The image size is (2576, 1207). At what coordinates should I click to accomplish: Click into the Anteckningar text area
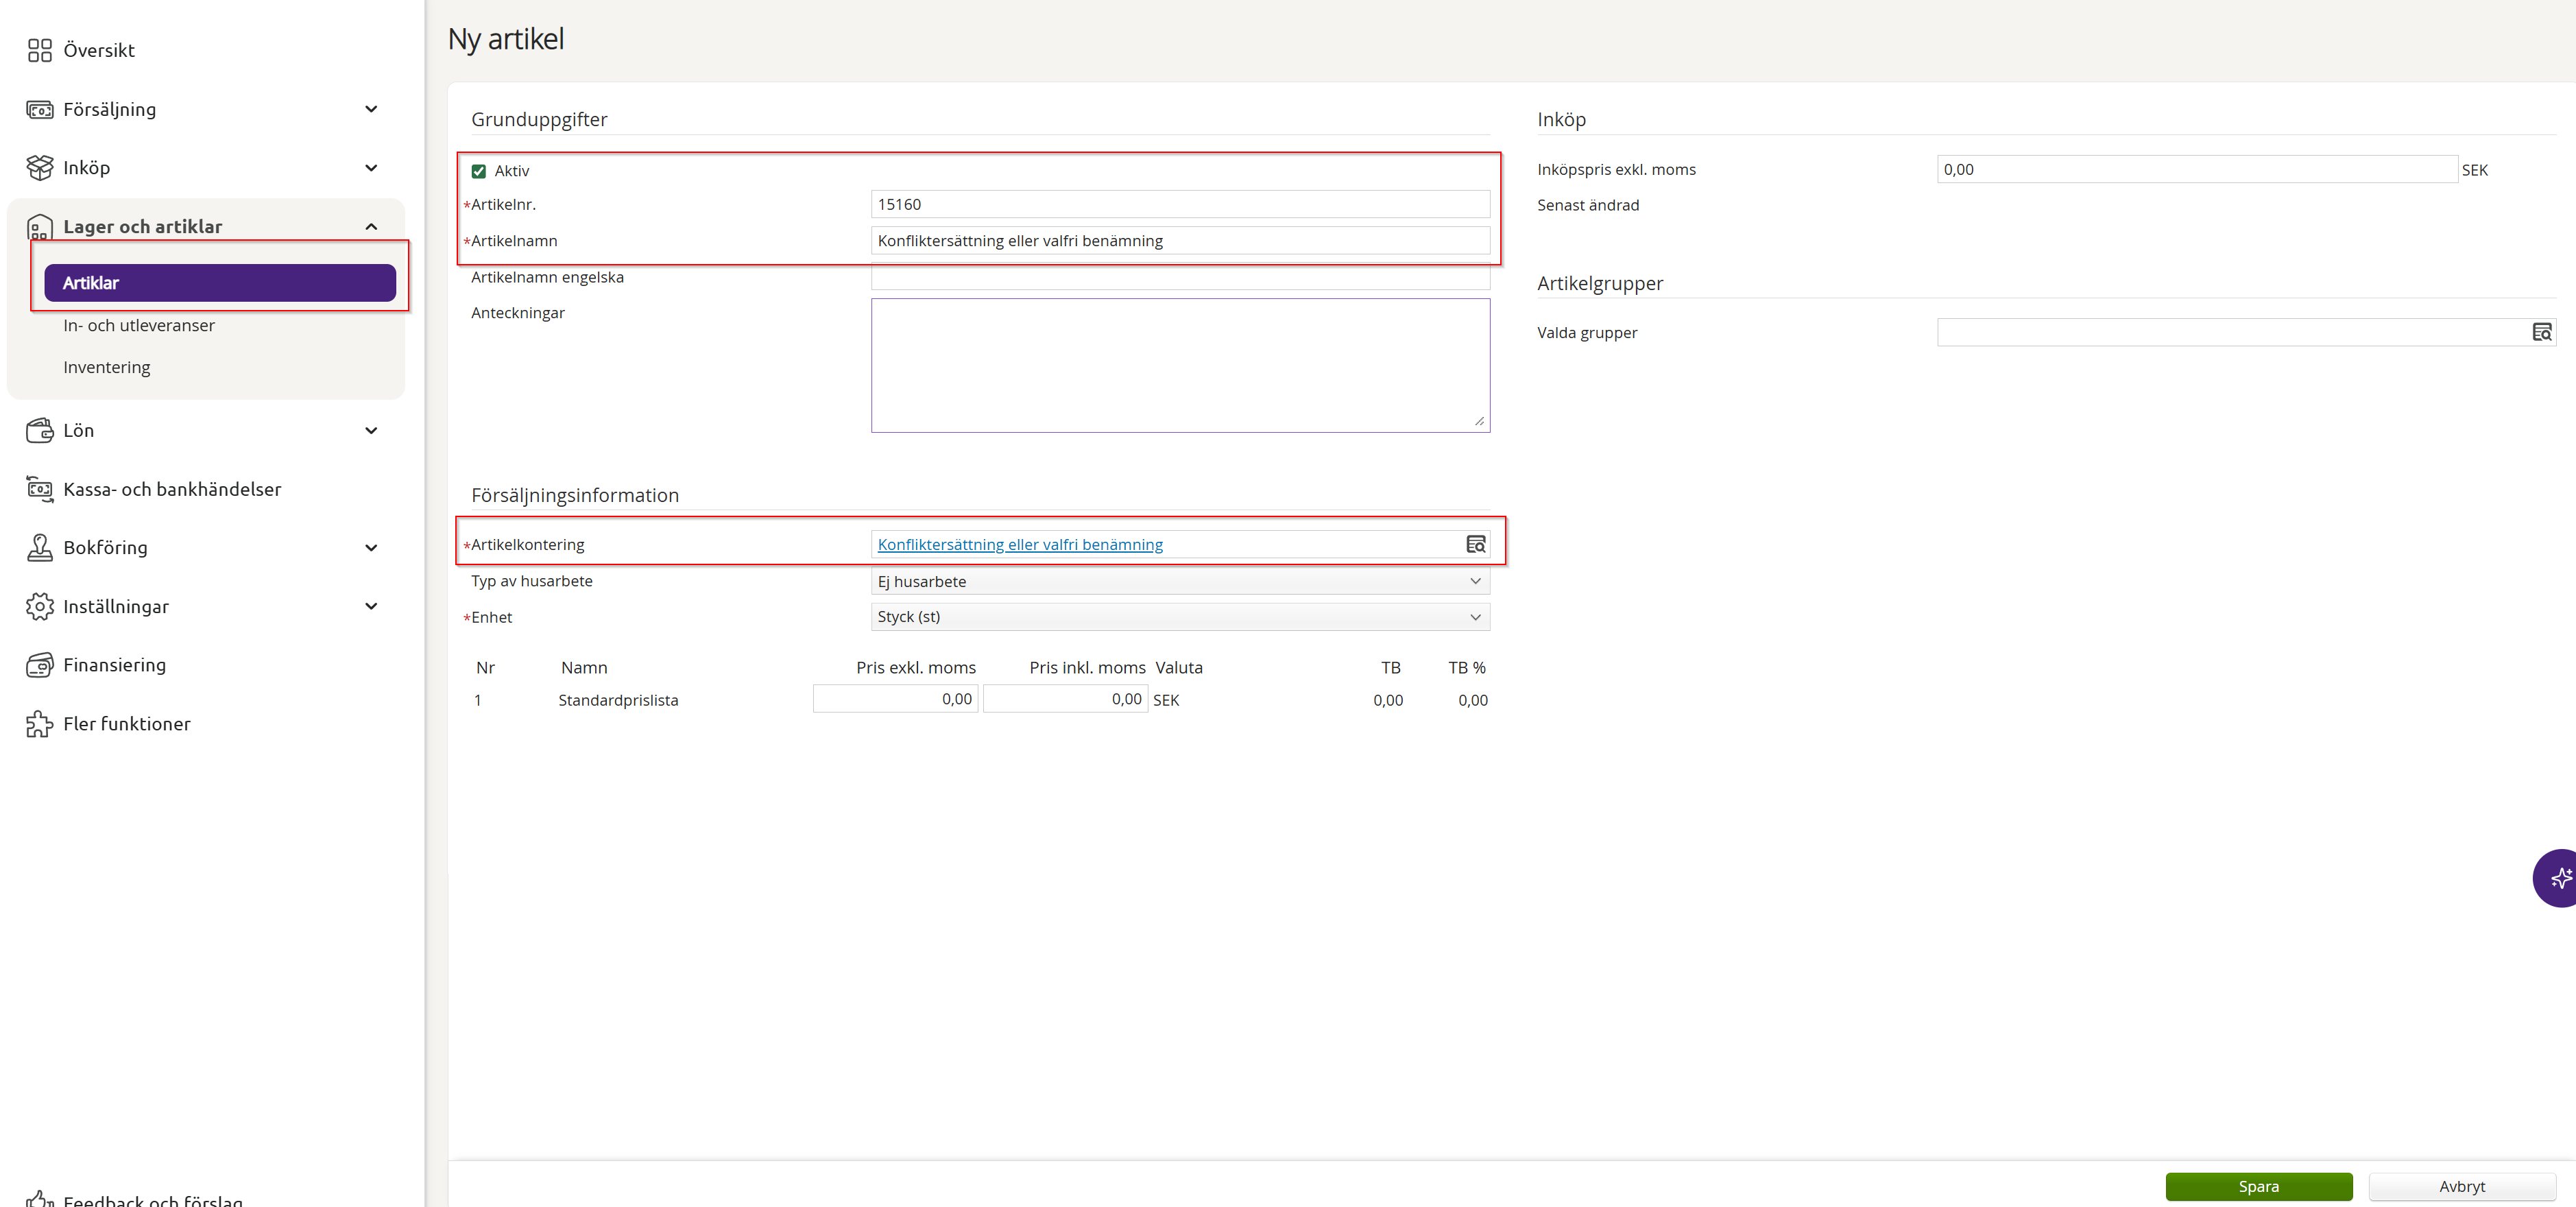pos(1180,365)
